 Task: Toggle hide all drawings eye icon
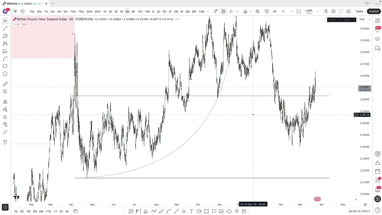[5, 124]
